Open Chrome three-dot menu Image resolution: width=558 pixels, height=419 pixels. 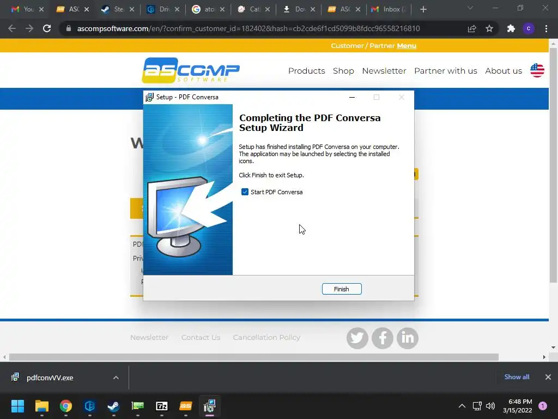pyautogui.click(x=546, y=28)
